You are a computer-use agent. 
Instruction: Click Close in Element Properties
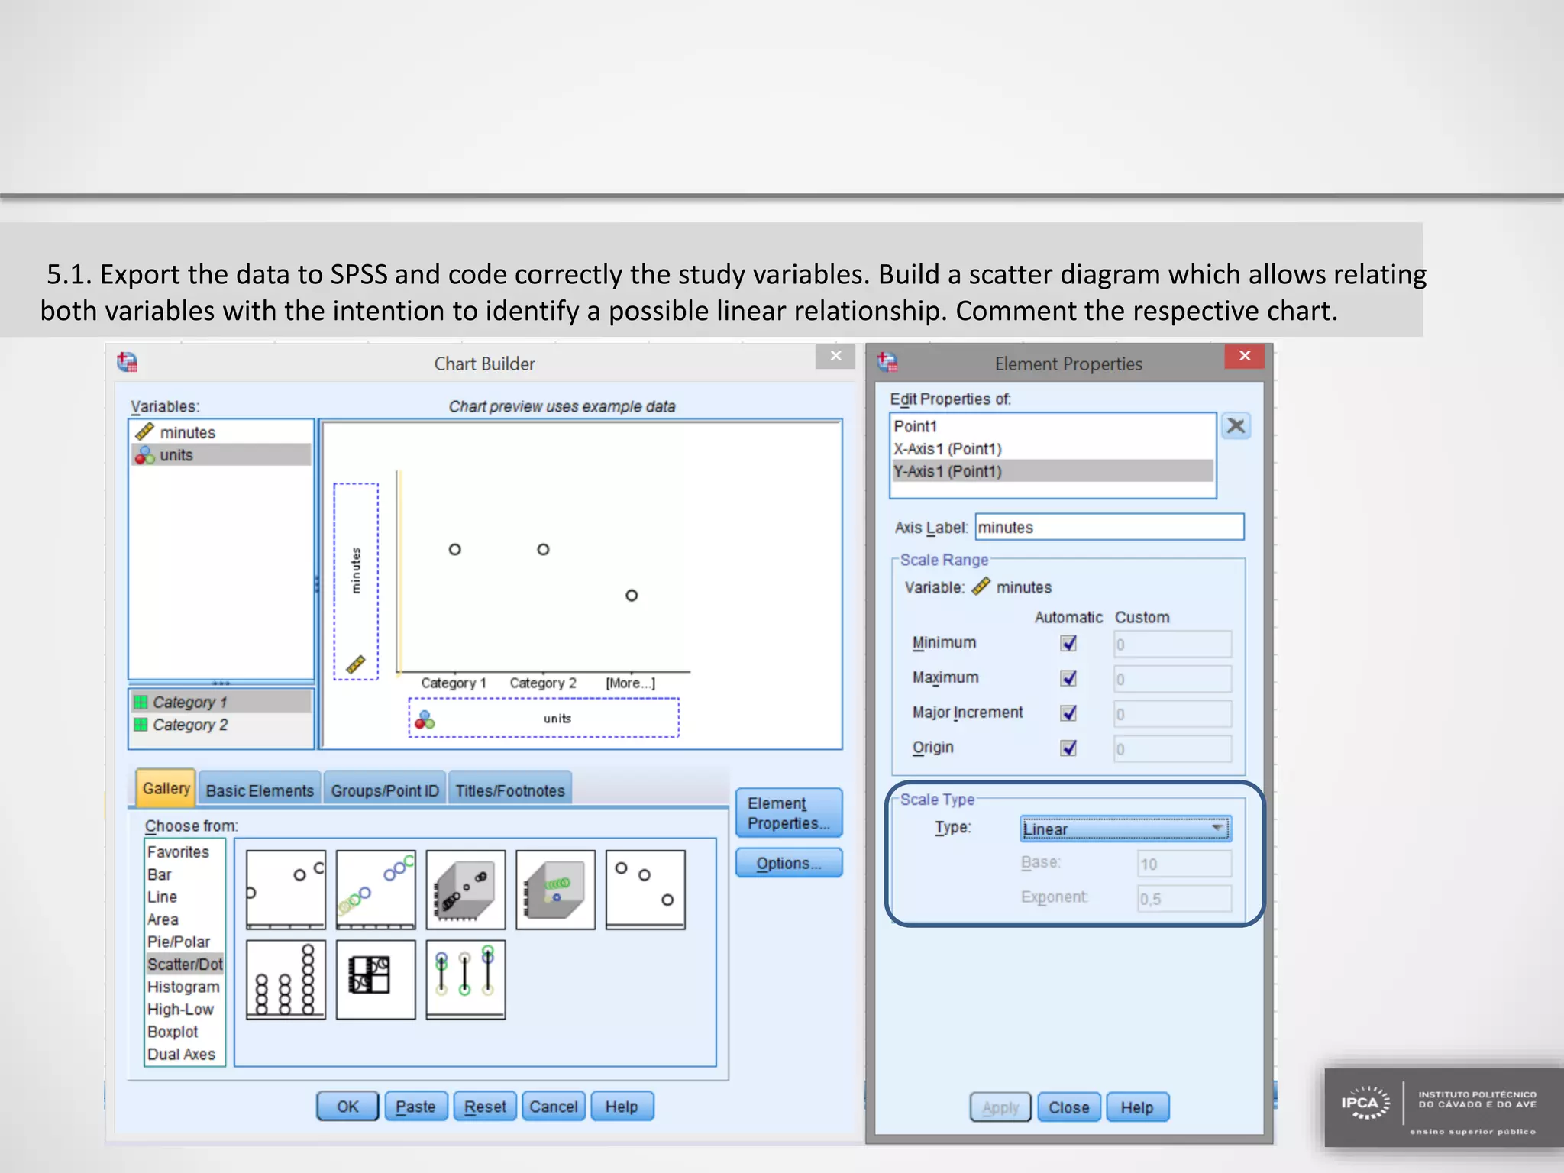click(1069, 1107)
